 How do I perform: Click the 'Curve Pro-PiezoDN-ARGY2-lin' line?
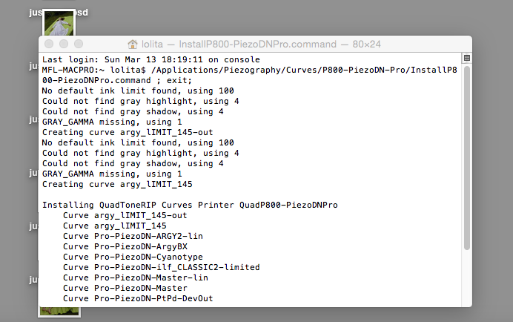tap(133, 236)
